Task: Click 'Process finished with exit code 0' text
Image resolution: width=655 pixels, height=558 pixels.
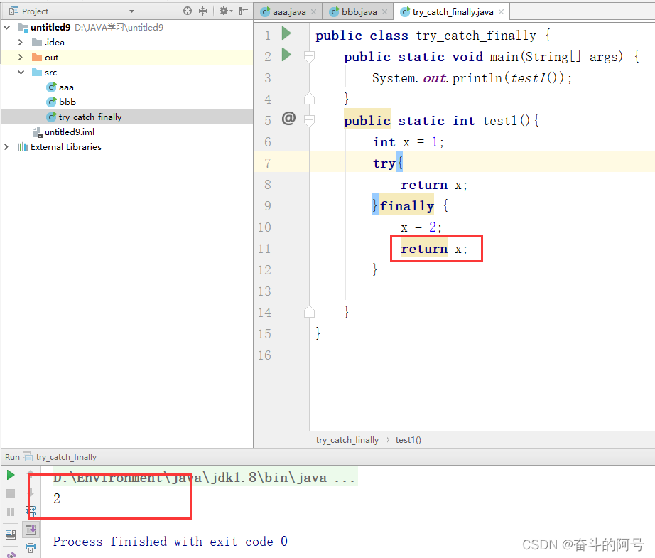Action: (x=170, y=542)
